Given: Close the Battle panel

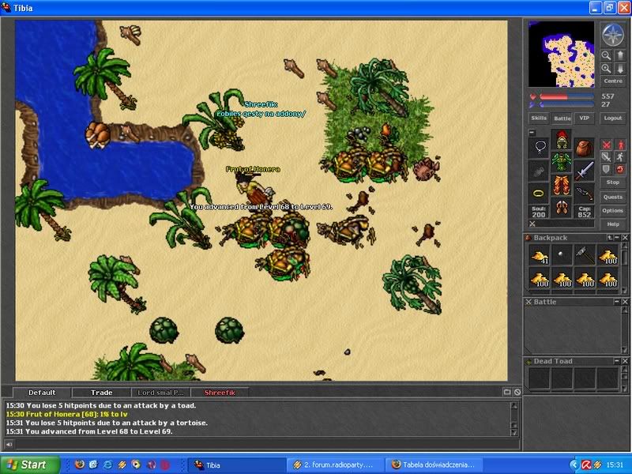Looking at the screenshot, I should pyautogui.click(x=625, y=302).
